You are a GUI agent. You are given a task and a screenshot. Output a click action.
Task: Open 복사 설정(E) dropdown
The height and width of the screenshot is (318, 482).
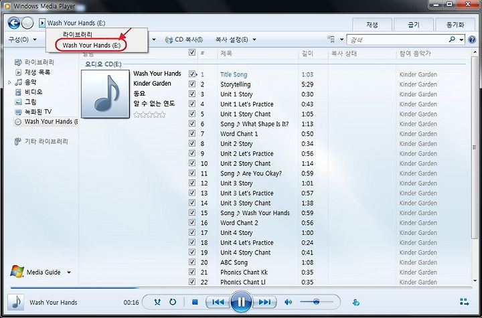point(236,39)
